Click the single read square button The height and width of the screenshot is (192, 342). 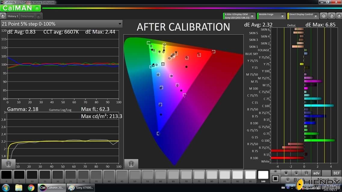click(275, 178)
